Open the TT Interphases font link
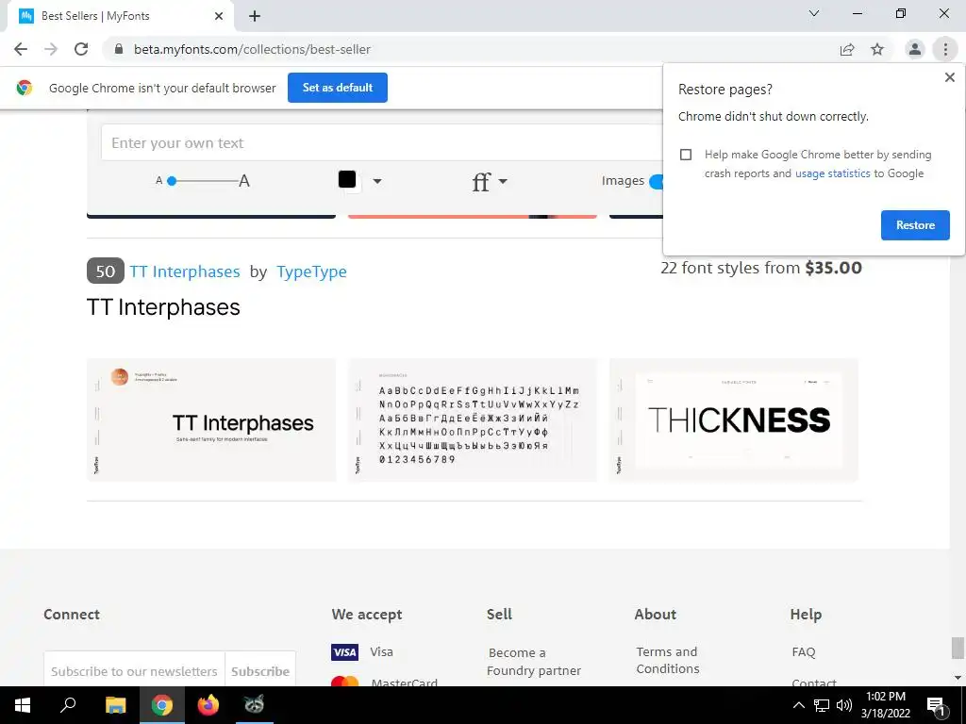The height and width of the screenshot is (724, 966). point(185,271)
